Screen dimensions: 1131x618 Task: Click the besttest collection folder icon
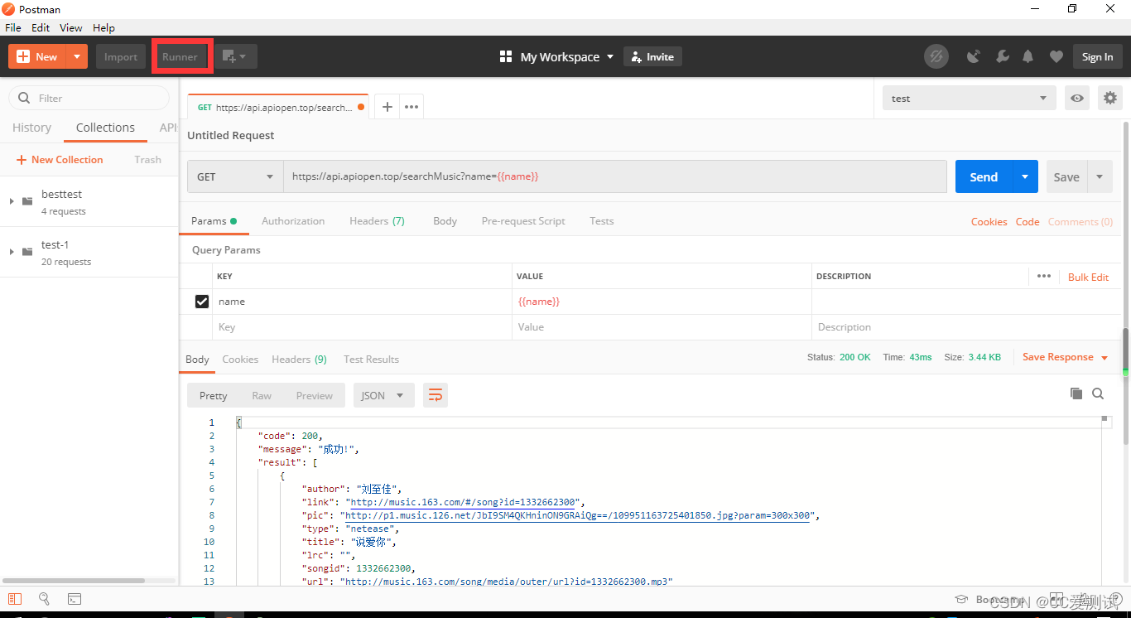[27, 201]
